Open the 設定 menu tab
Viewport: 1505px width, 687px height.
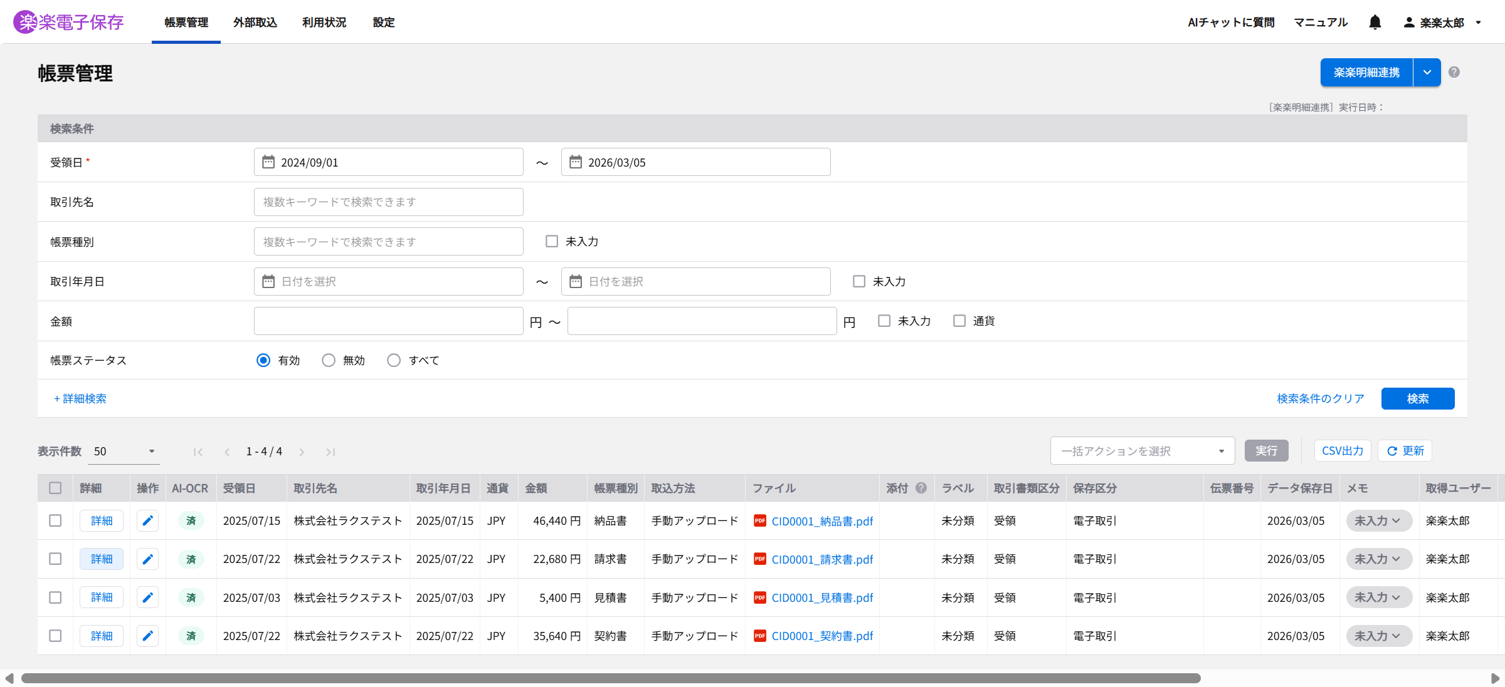pyautogui.click(x=383, y=23)
